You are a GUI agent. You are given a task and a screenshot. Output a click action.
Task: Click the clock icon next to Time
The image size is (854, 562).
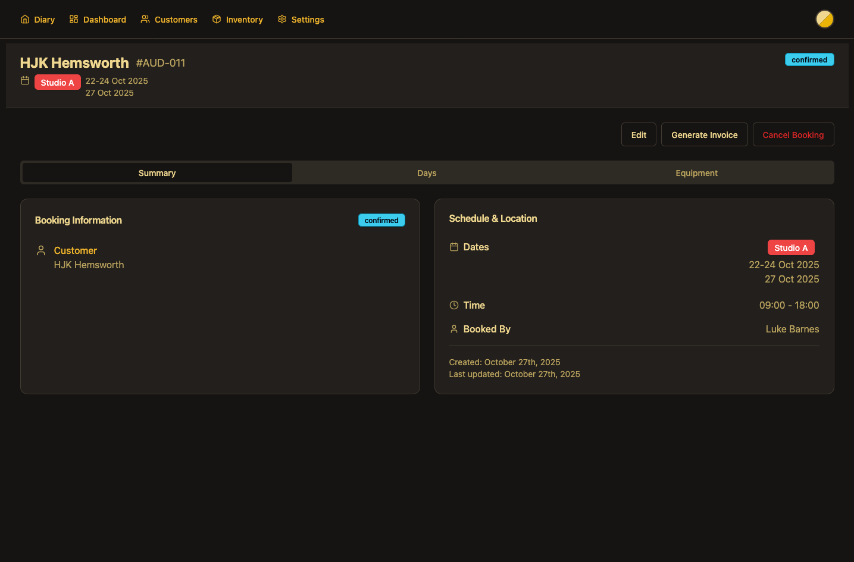(454, 305)
